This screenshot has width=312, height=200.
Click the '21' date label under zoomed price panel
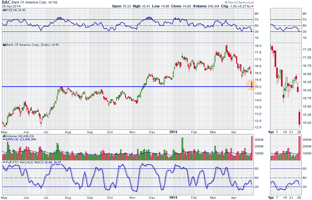291,132
